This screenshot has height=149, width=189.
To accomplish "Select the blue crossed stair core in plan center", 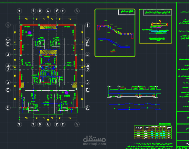I will (x=48, y=60).
